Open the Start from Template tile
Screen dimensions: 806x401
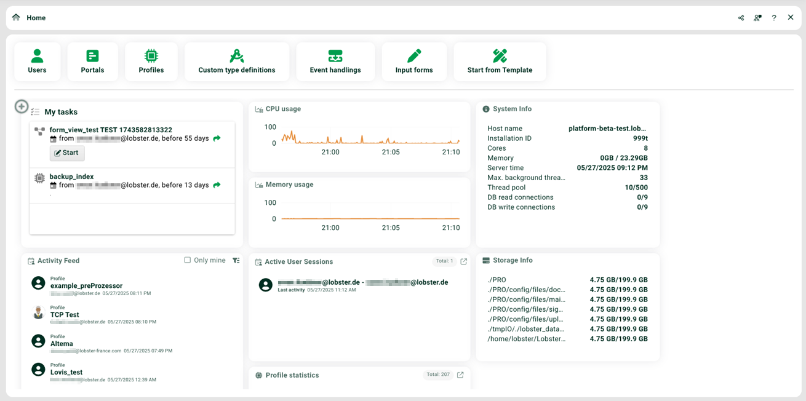pyautogui.click(x=500, y=62)
